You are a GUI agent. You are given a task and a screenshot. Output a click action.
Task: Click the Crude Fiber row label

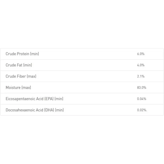(21, 76)
